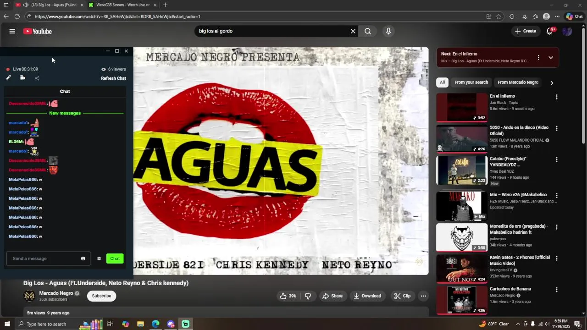Screen dimensions: 587x330
Task: Open Windows Start menu
Action: (7, 324)
